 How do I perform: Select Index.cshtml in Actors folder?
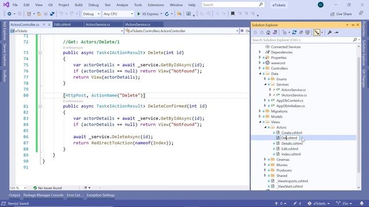pos(291,154)
